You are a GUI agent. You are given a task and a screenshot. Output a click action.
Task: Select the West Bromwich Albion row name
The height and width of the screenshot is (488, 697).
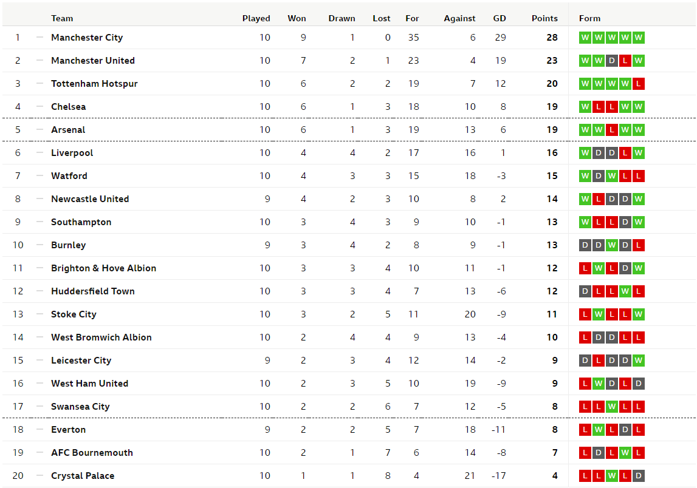(x=101, y=337)
